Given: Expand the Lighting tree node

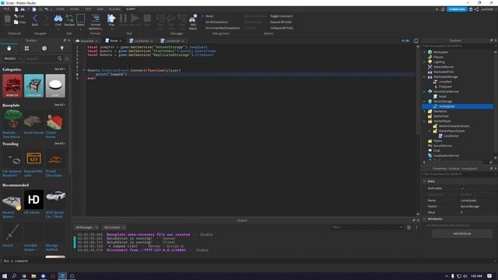Looking at the screenshot, I should (424, 62).
